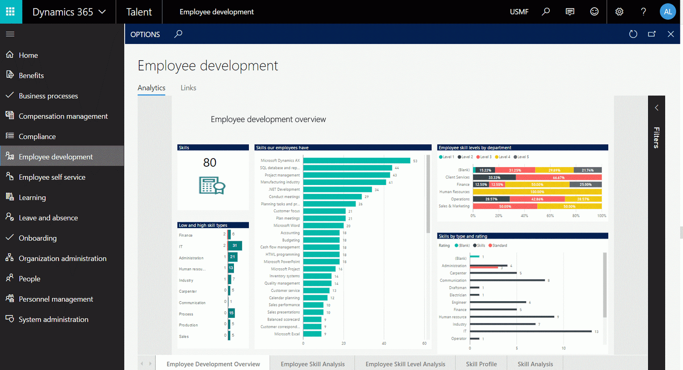Click the Client Services 66.67% bar segment
The width and height of the screenshot is (683, 370).
pos(559,177)
